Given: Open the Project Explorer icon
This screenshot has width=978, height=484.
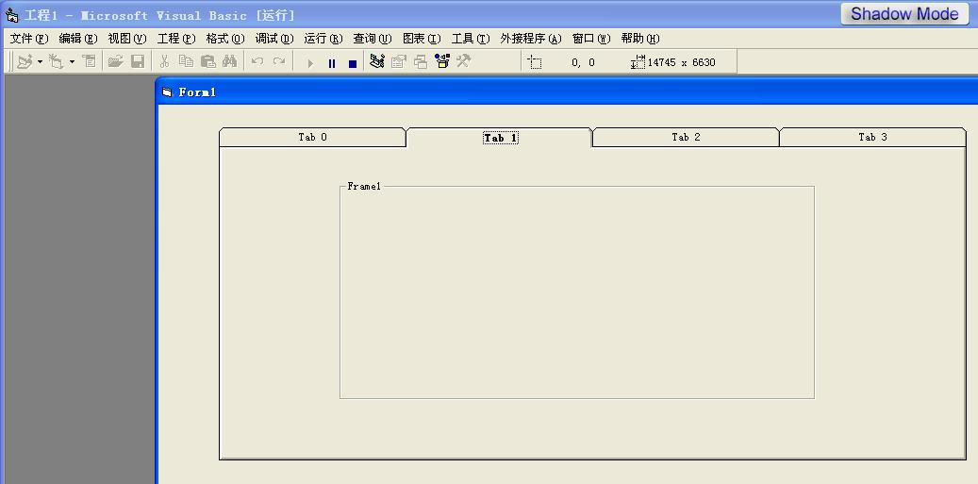Looking at the screenshot, I should (376, 61).
